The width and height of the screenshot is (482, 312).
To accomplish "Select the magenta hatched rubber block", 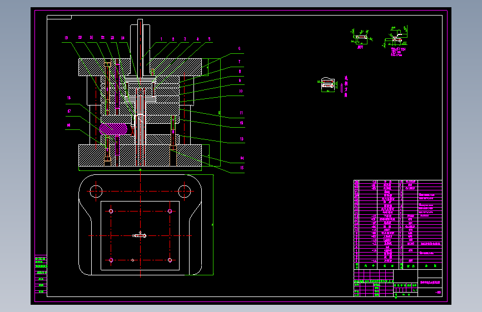I will [x=113, y=129].
